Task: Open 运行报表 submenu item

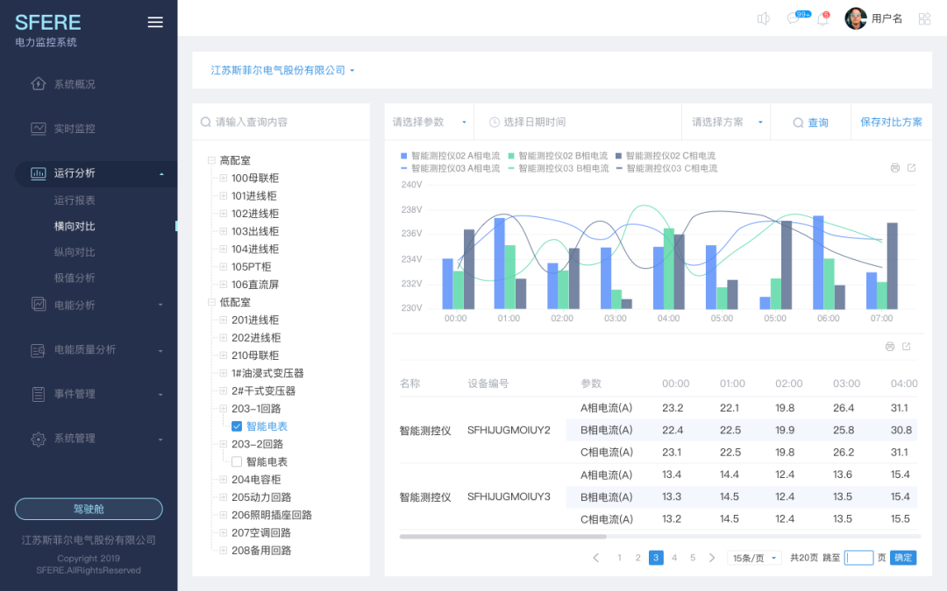Action: click(x=75, y=201)
